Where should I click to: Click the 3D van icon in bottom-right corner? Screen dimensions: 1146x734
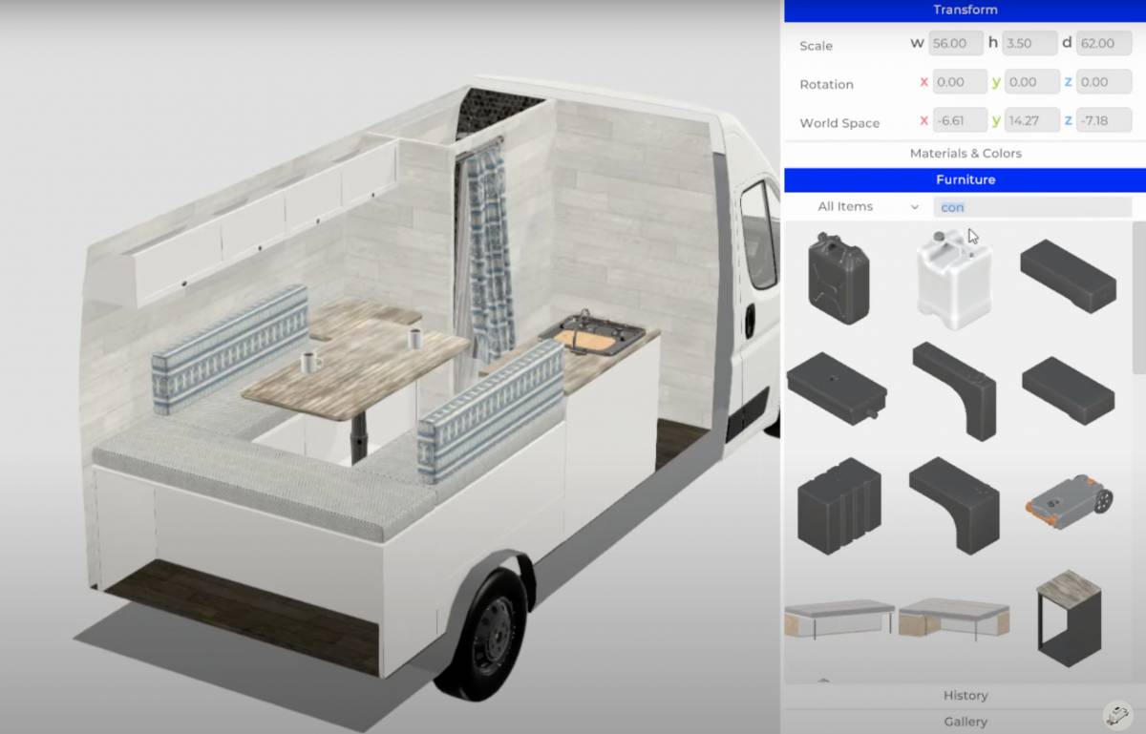(x=1116, y=713)
